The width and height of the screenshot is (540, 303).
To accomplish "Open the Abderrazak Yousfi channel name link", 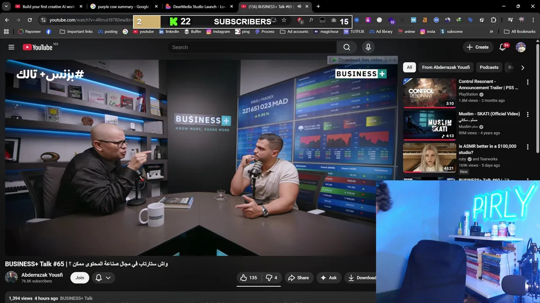I will click(42, 275).
